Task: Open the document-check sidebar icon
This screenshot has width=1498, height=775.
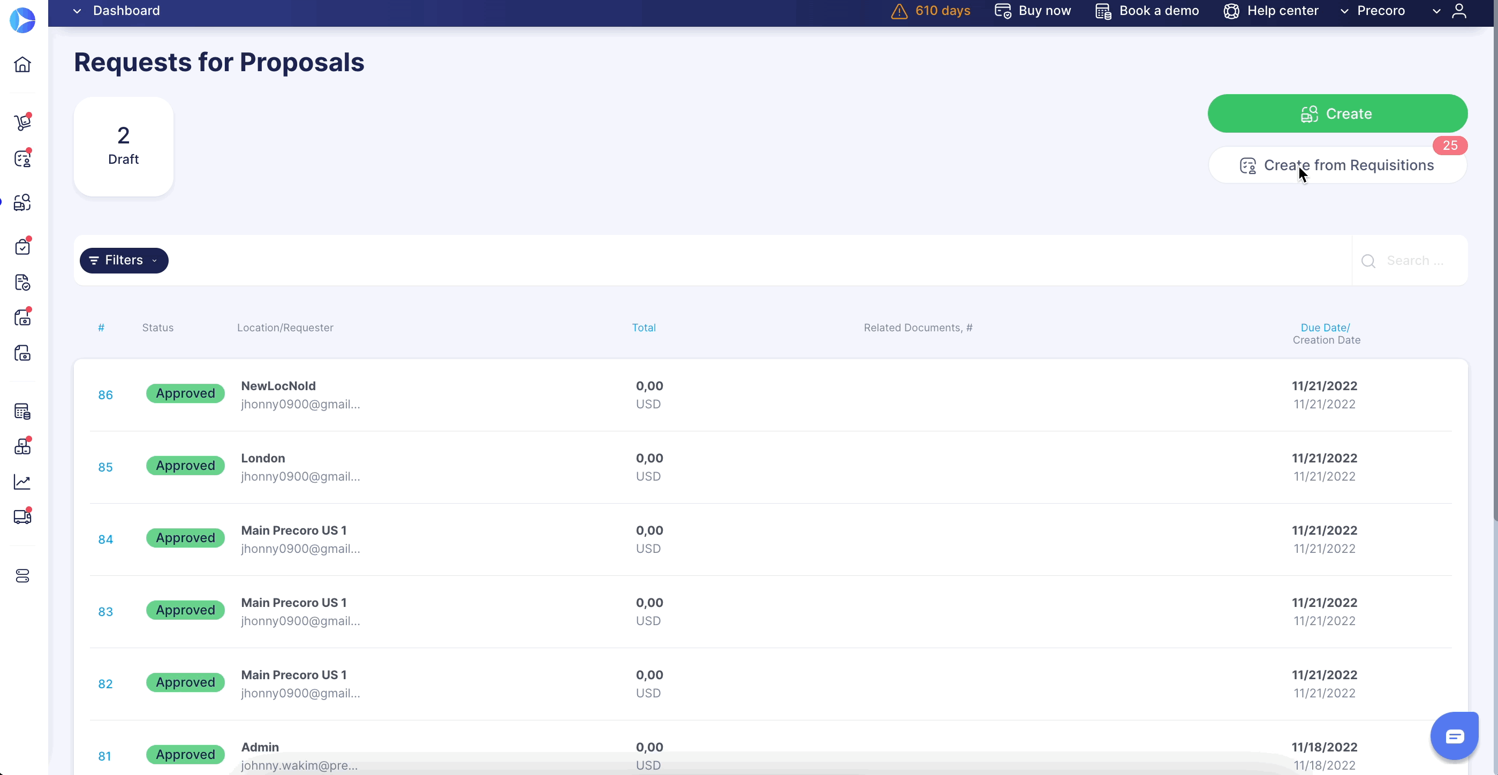Action: [22, 283]
